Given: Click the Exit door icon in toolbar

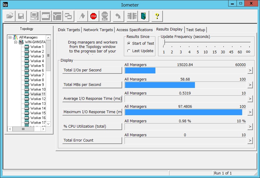Looking at the screenshot, I should tap(144, 16).
